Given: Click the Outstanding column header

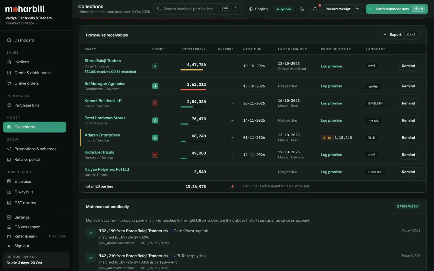Looking at the screenshot, I should coord(193,49).
